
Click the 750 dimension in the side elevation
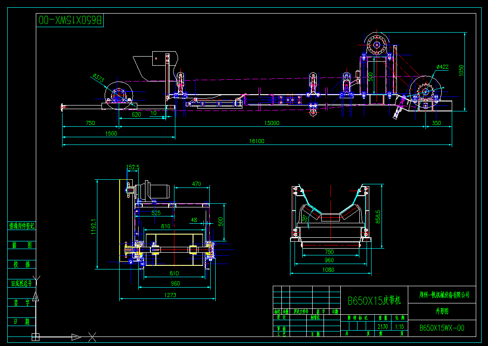90,123
